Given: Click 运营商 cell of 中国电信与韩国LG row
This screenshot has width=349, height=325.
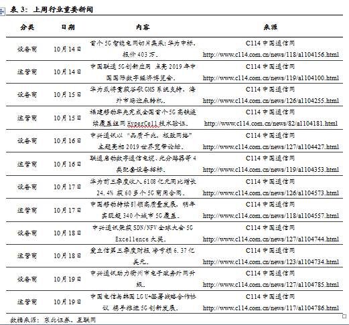Looking at the screenshot, I should click(x=27, y=302).
